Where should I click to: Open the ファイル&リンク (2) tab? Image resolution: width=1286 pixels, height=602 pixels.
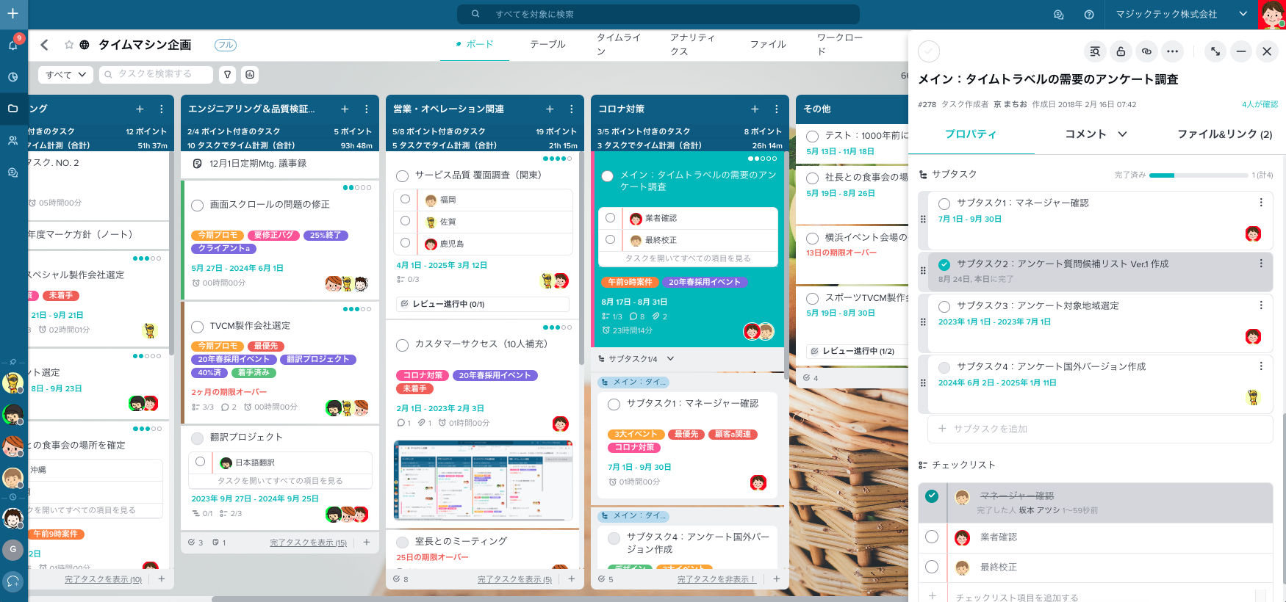pyautogui.click(x=1224, y=134)
